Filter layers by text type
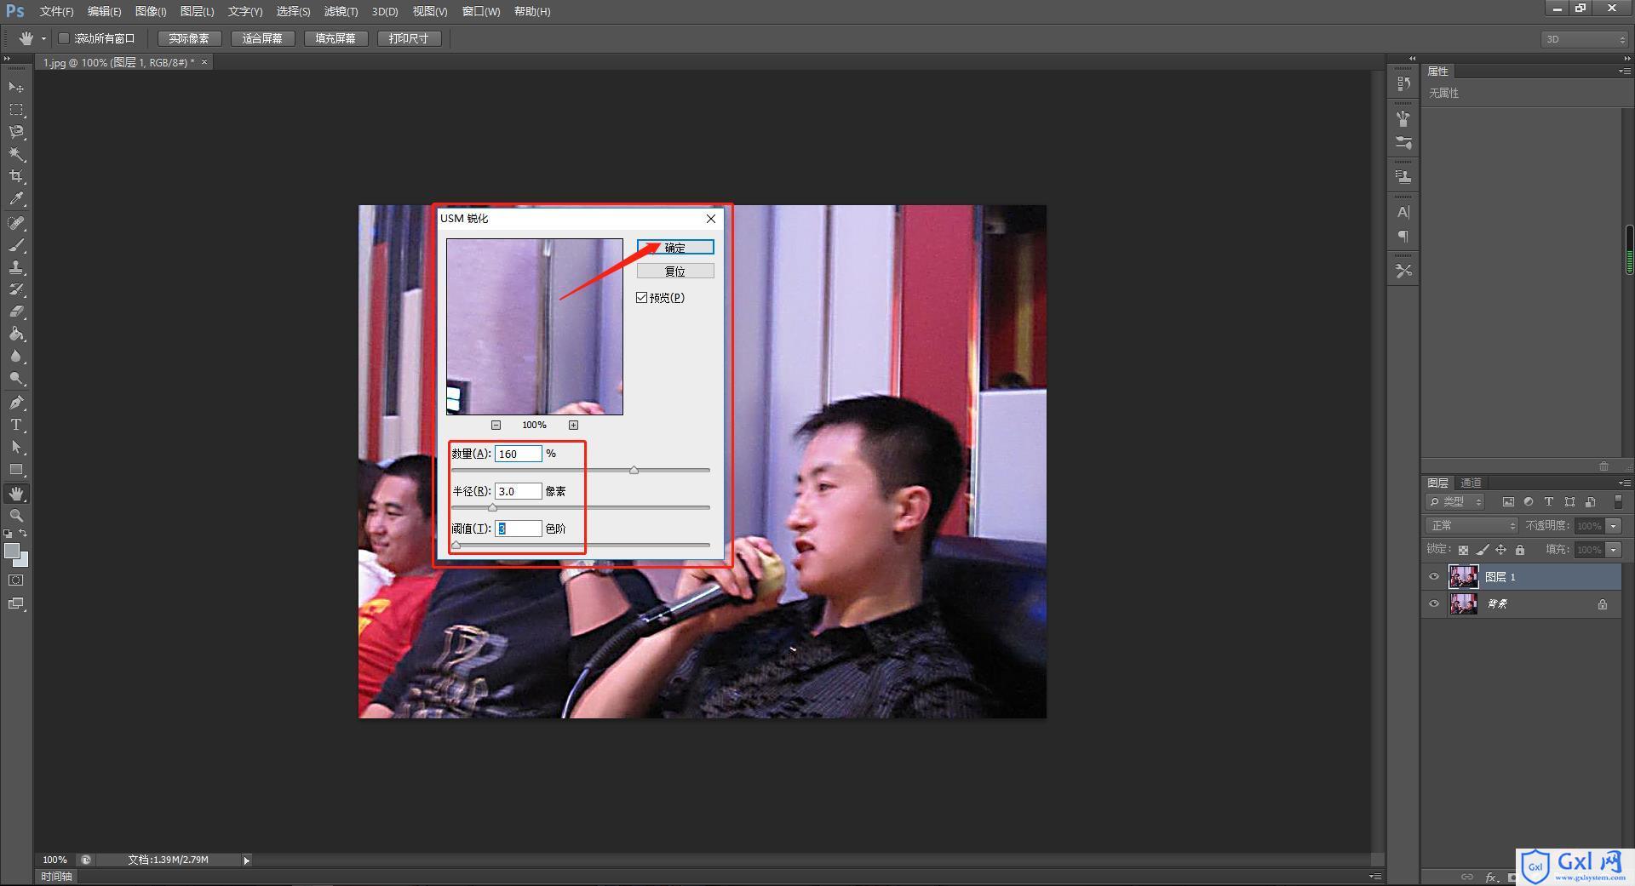 (1549, 502)
